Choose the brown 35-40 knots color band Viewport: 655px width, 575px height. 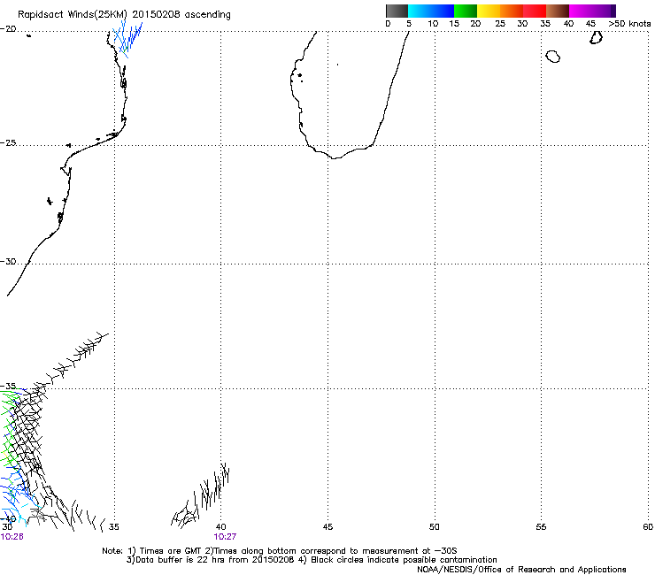[558, 11]
